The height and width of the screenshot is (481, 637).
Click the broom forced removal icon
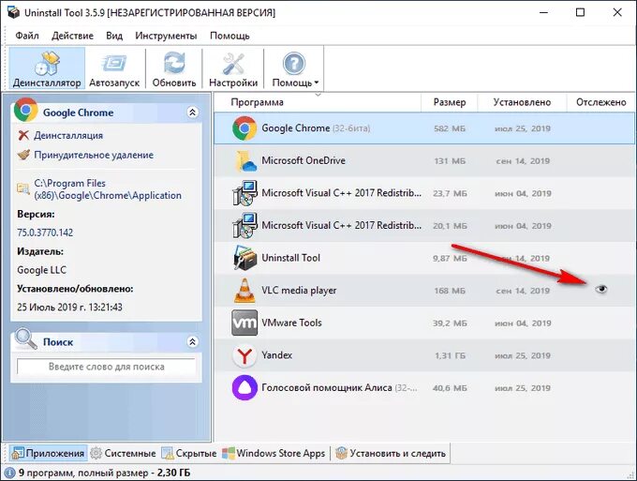[x=23, y=155]
